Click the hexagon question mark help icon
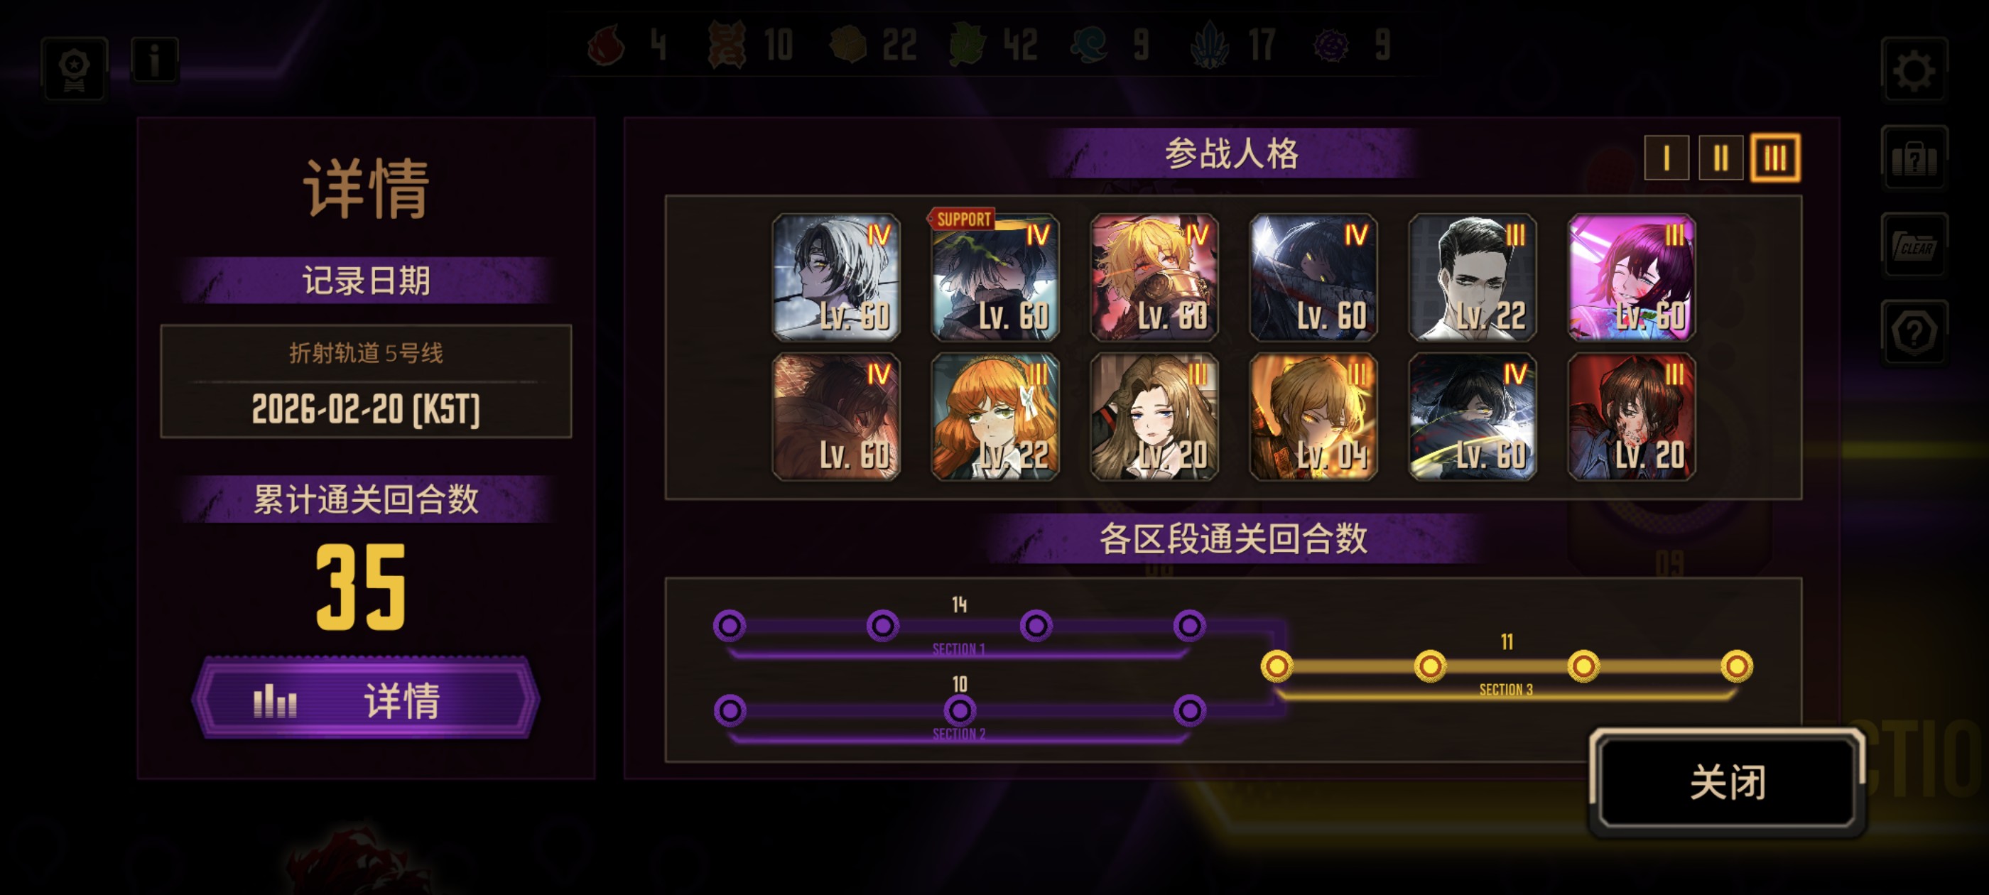Viewport: 1989px width, 895px height. coord(1914,333)
